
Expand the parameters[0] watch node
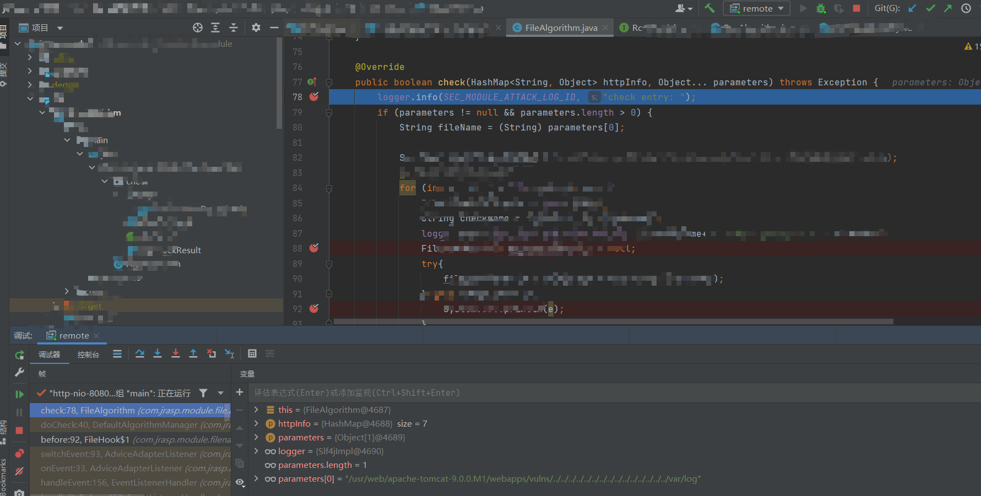256,479
